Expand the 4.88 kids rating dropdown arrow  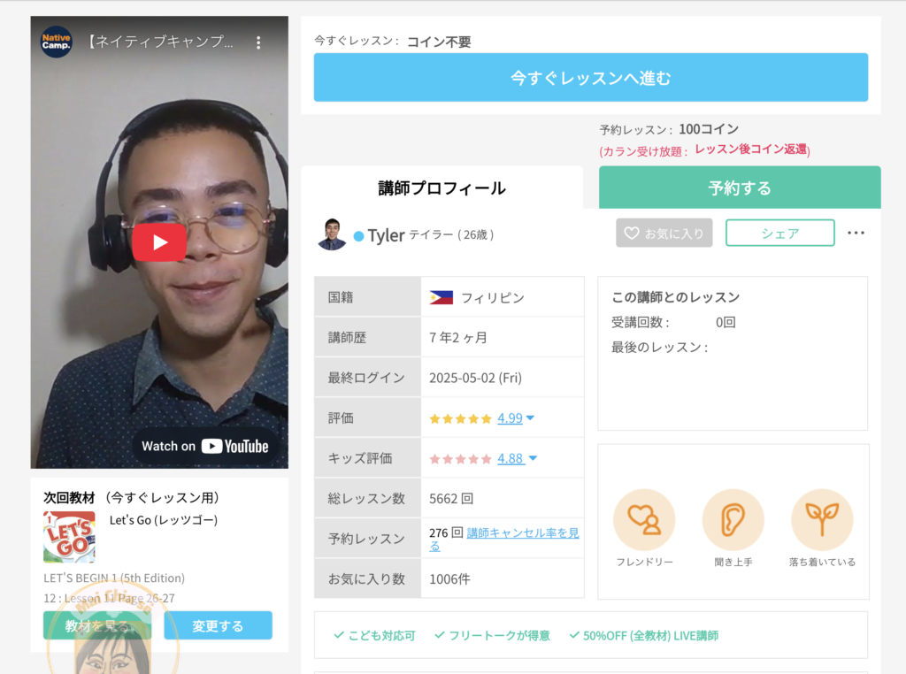(533, 458)
